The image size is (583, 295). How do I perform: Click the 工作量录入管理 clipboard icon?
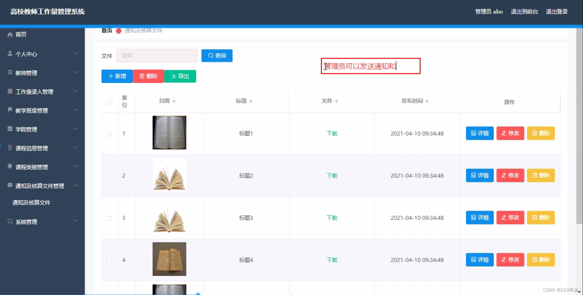click(10, 91)
